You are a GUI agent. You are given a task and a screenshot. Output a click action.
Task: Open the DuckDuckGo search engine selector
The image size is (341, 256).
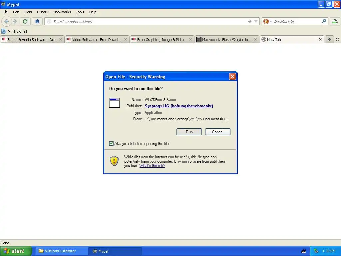[x=267, y=21]
